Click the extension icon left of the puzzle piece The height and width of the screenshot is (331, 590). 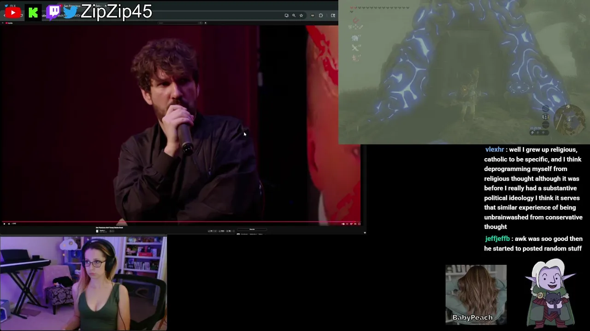tap(313, 15)
